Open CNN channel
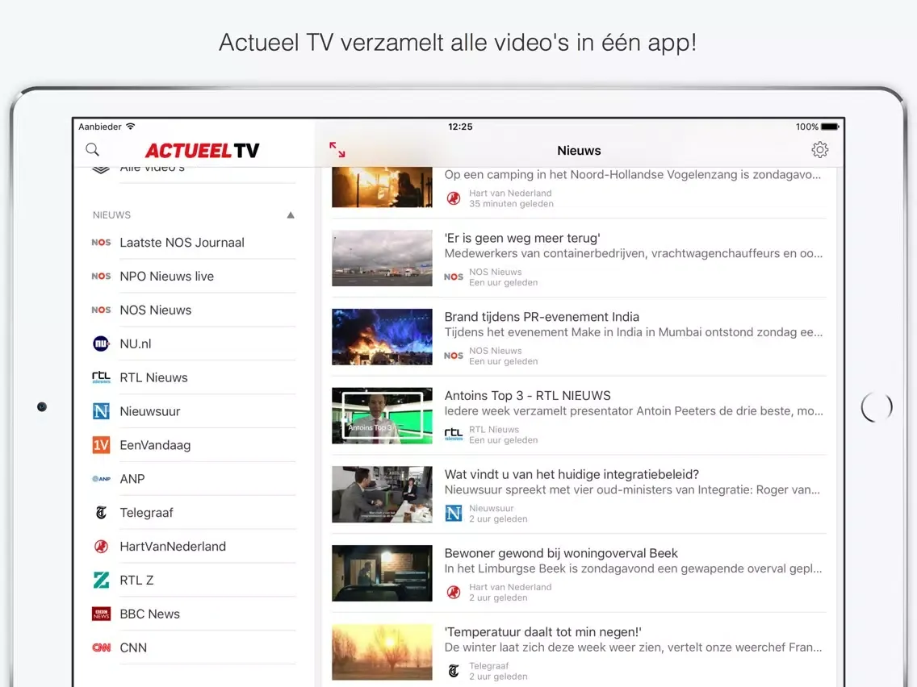 pos(133,647)
